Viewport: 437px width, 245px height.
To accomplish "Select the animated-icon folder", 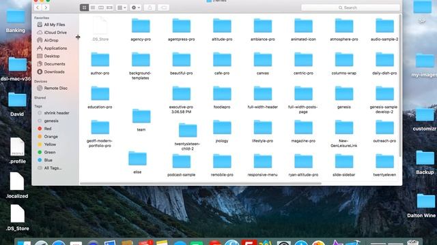I will [303, 29].
